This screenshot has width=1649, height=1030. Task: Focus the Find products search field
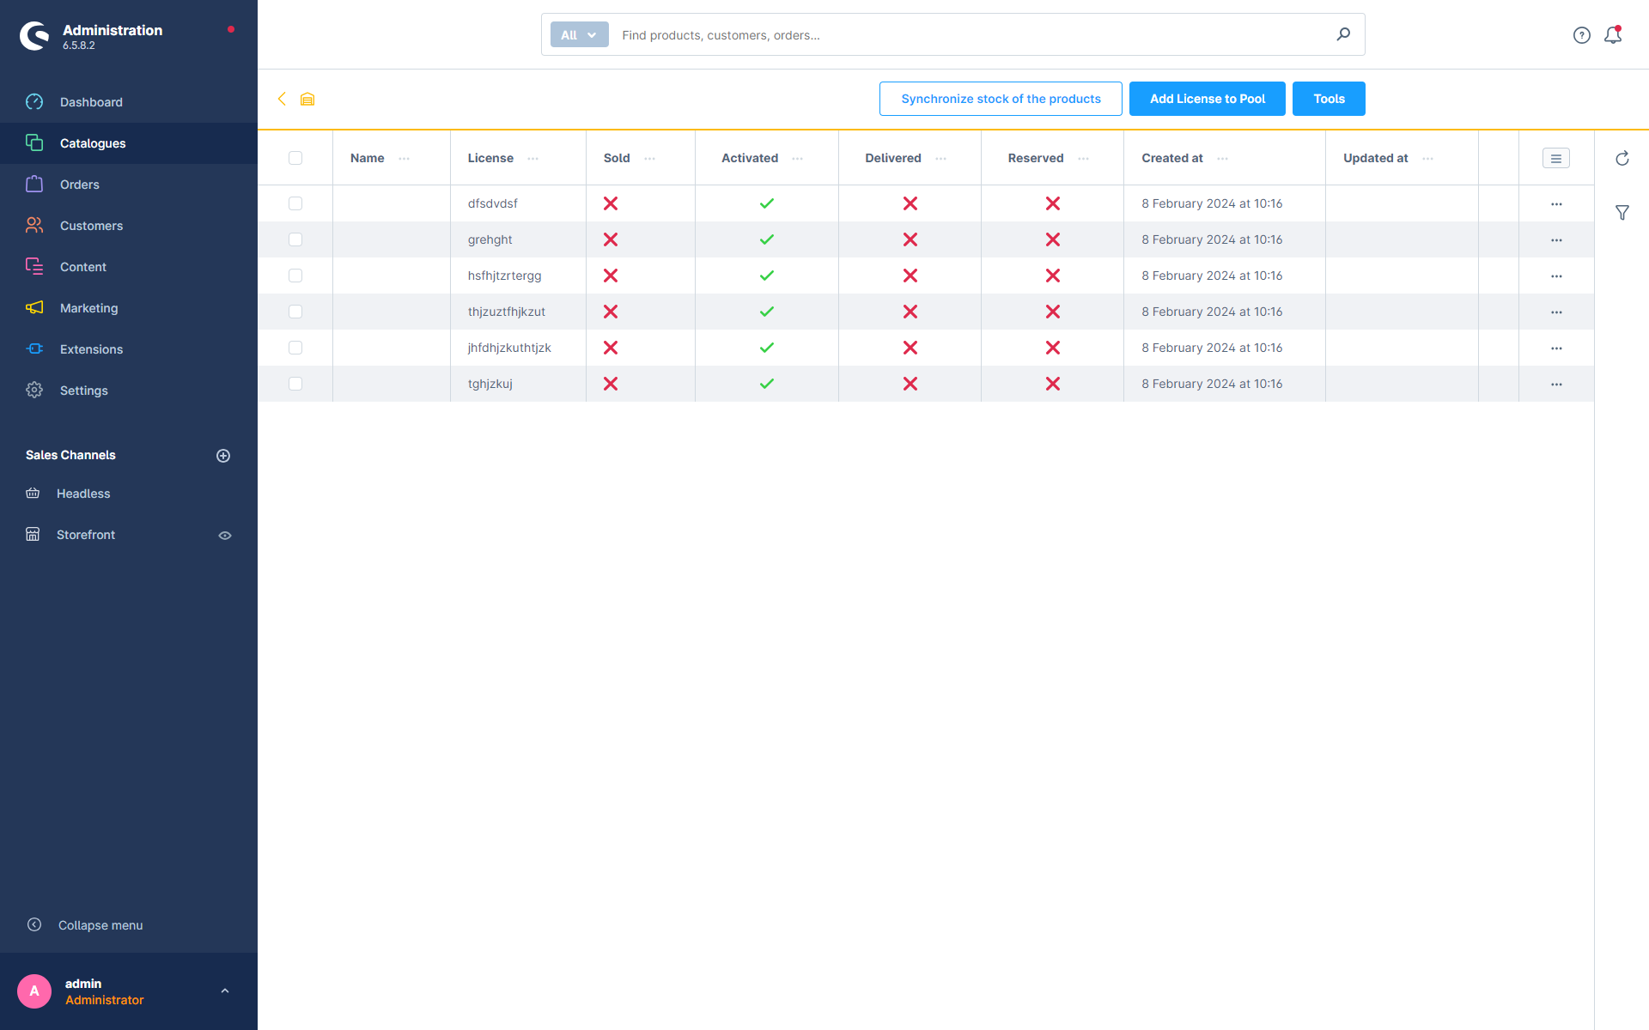point(971,35)
